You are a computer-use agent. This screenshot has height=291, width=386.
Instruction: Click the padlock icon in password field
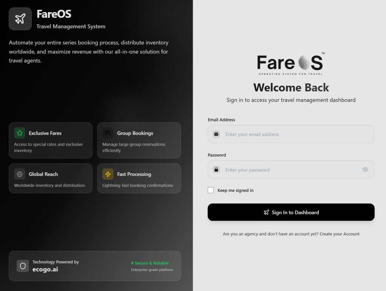click(216, 170)
